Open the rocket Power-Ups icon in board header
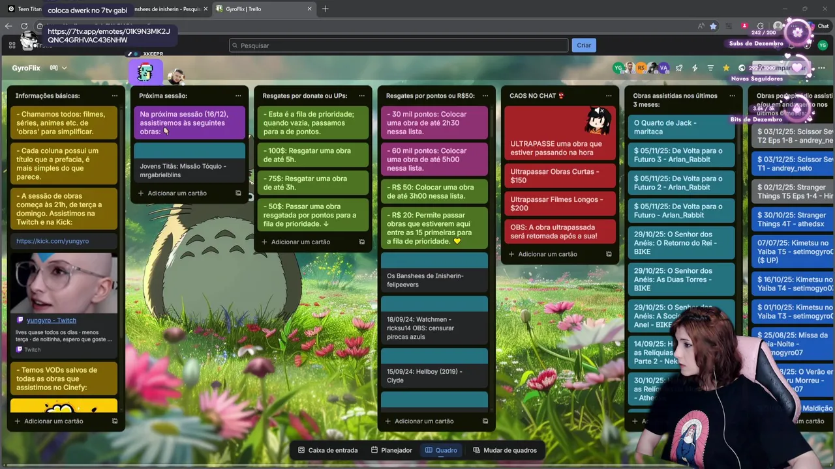835x469 pixels. (679, 68)
